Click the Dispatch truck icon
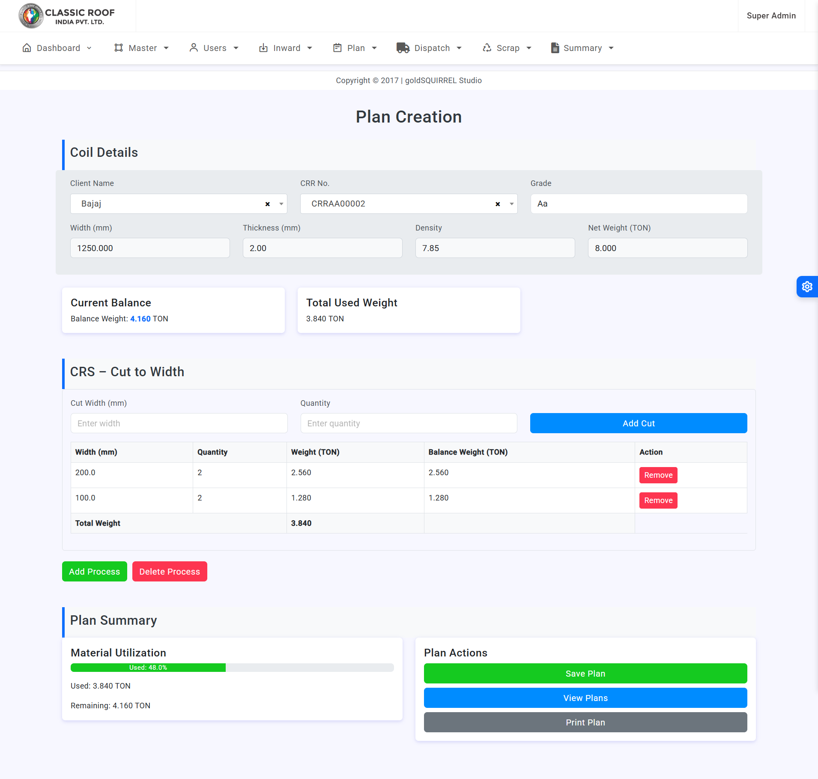The height and width of the screenshot is (779, 818). (403, 48)
